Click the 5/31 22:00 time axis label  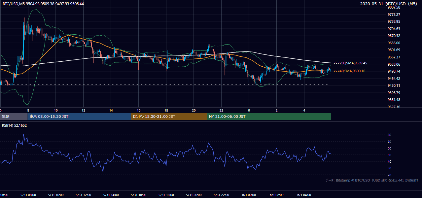coord(222,195)
